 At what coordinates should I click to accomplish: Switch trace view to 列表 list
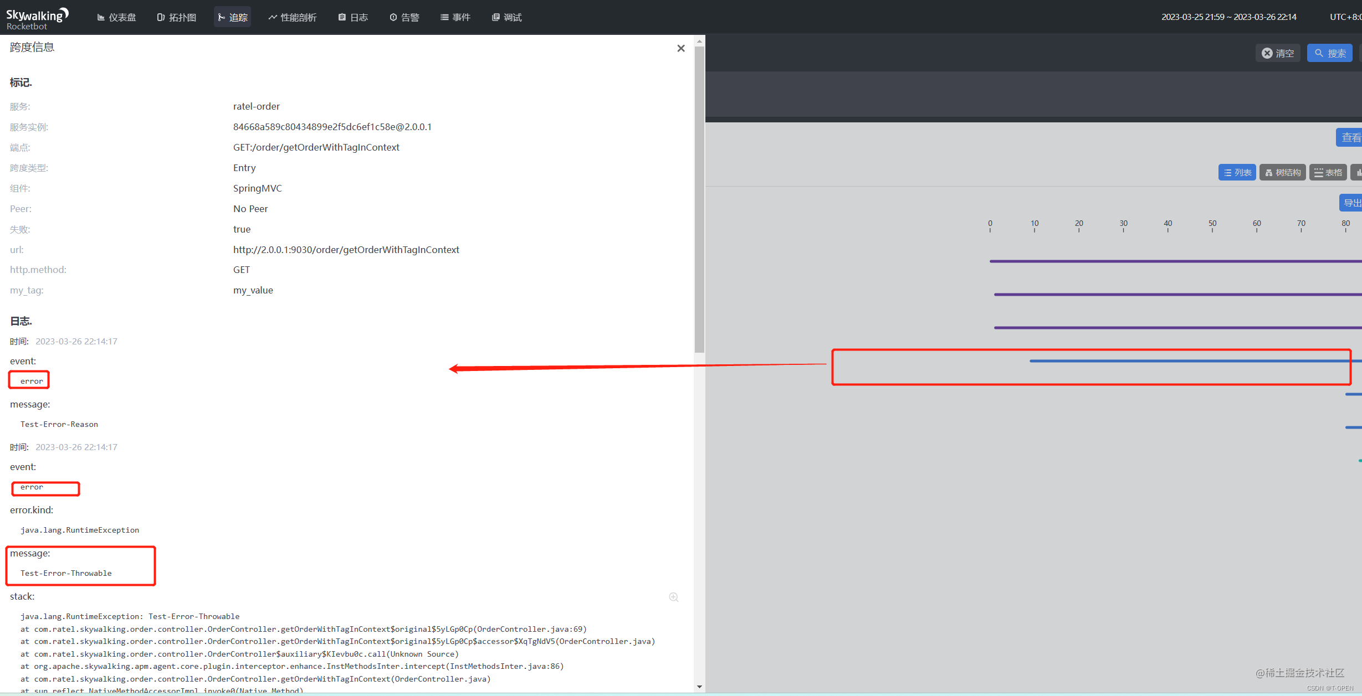(1237, 172)
